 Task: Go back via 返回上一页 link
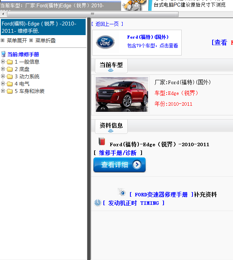click(107, 24)
